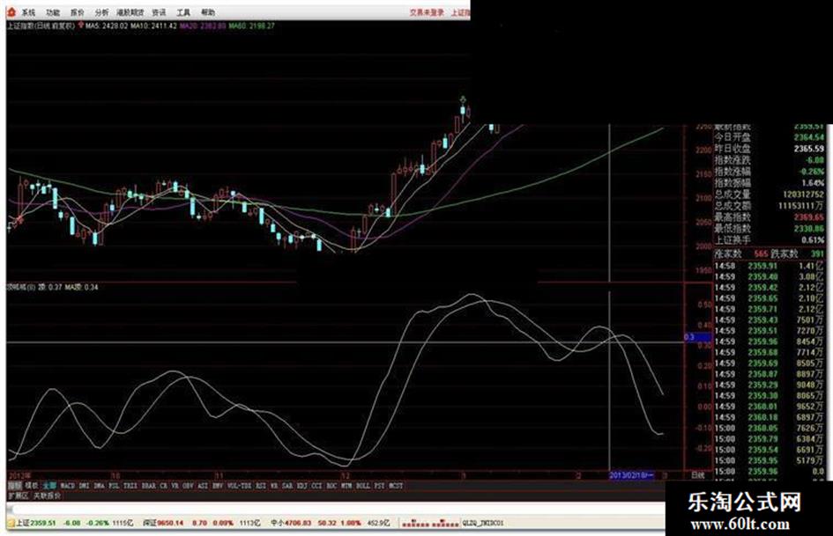Click the 日线 period button

(698, 475)
